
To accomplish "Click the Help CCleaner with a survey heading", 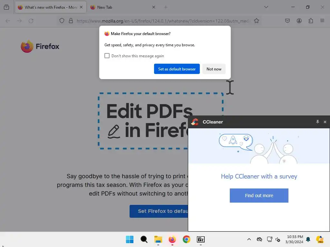I will click(259, 176).
